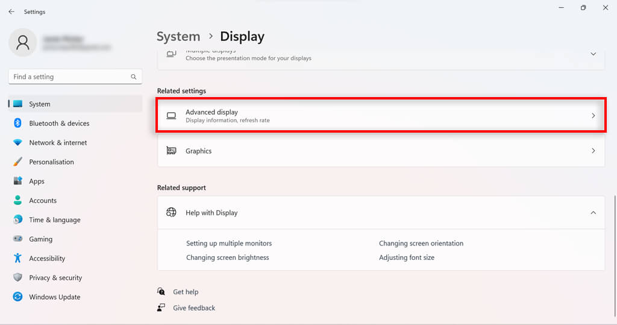The height and width of the screenshot is (325, 617).
Task: Click the System breadcrumb link
Action: (178, 37)
